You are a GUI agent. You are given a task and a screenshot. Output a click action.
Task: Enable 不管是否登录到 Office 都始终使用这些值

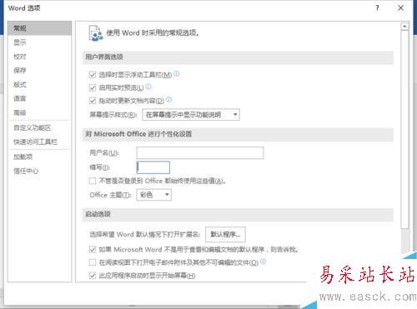click(x=93, y=181)
